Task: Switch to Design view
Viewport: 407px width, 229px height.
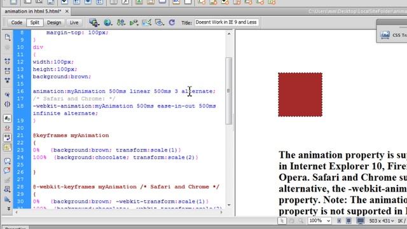Action: [x=54, y=23]
